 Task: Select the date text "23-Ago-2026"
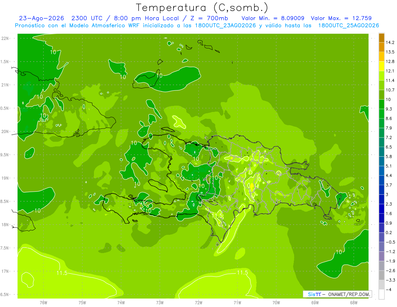(41, 18)
